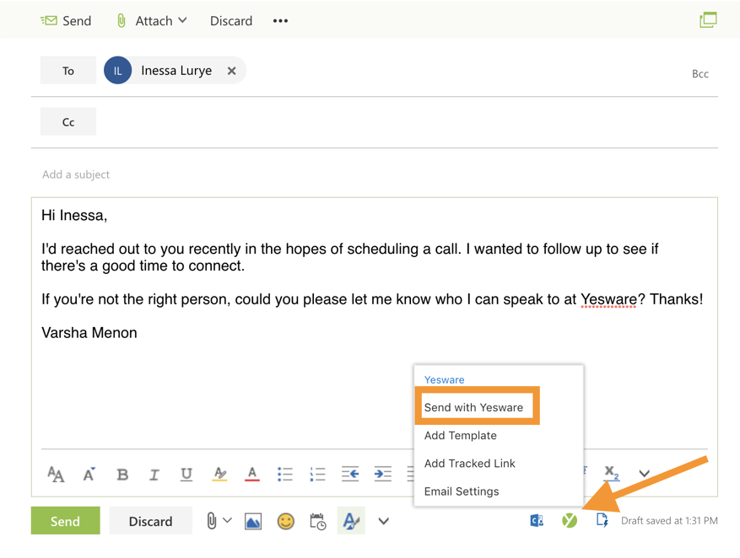Viewport: 740px width, 558px height.
Task: Increase the paragraph indent
Action: [x=382, y=475]
